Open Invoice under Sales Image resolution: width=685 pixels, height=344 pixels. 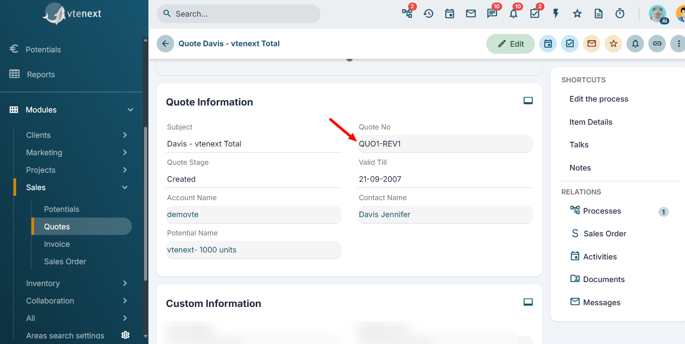pyautogui.click(x=57, y=244)
